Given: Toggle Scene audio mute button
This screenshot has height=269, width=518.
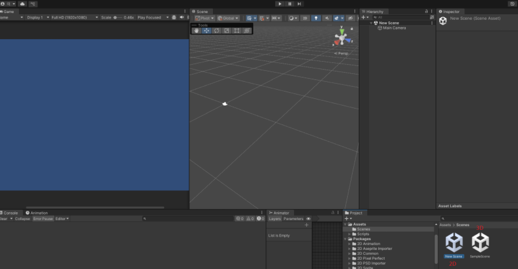Looking at the screenshot, I should (327, 18).
